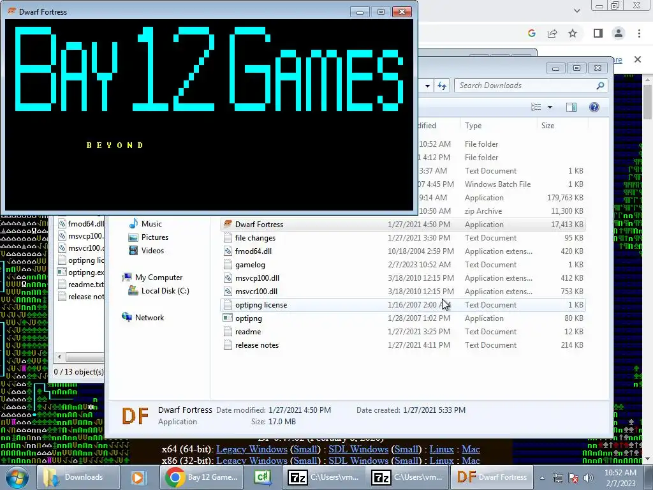The height and width of the screenshot is (490, 653).
Task: Show hidden tray icons arrow
Action: pyautogui.click(x=543, y=478)
